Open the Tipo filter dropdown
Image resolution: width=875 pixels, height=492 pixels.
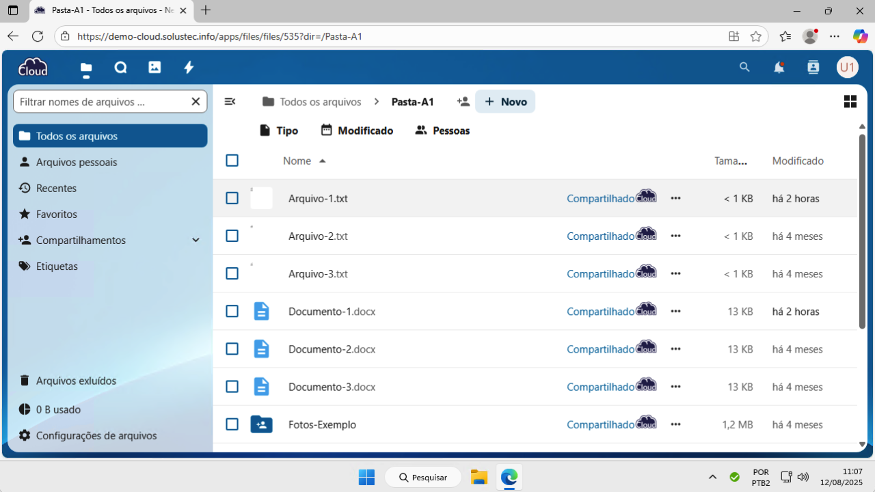point(279,131)
